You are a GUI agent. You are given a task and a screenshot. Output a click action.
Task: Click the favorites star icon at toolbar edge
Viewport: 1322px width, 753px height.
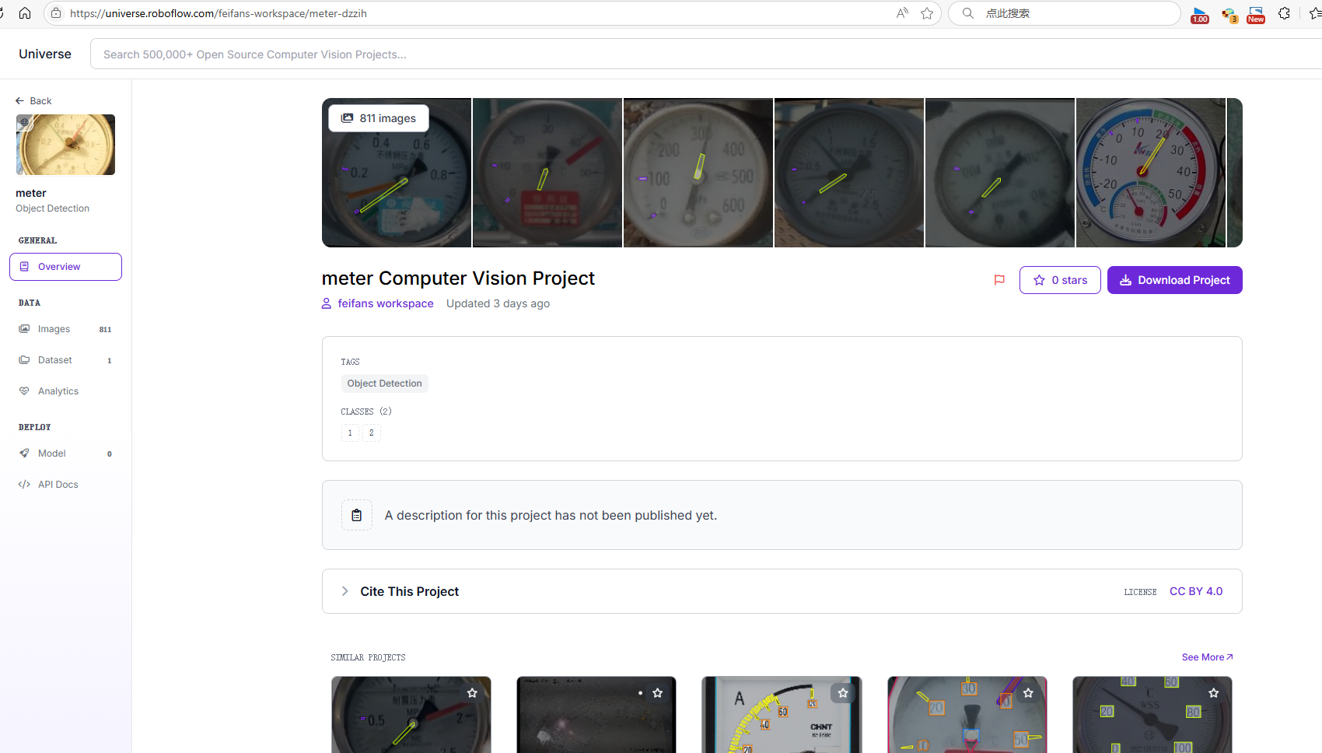click(x=1315, y=13)
